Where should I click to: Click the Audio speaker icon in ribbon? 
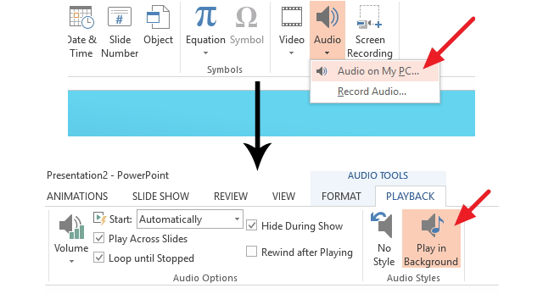tap(327, 17)
